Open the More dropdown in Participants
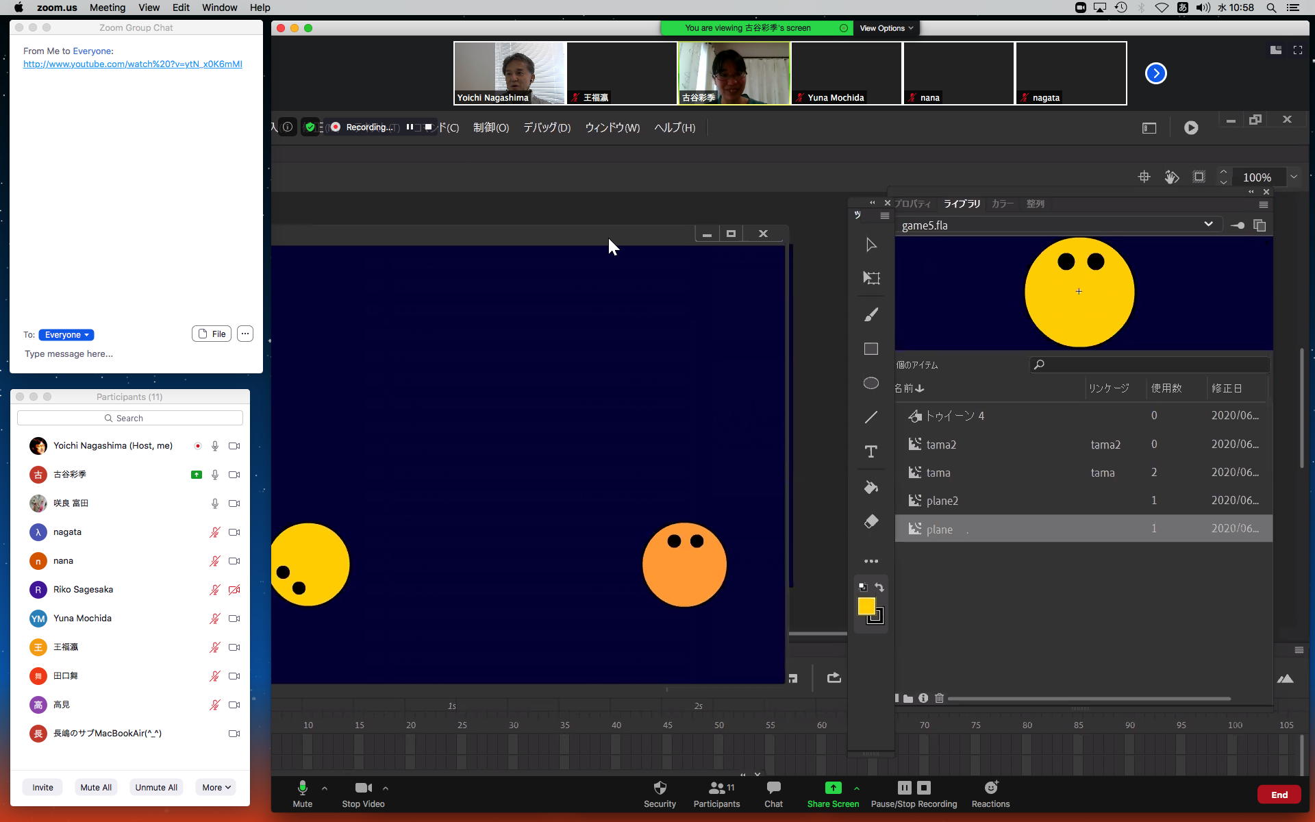 click(216, 787)
